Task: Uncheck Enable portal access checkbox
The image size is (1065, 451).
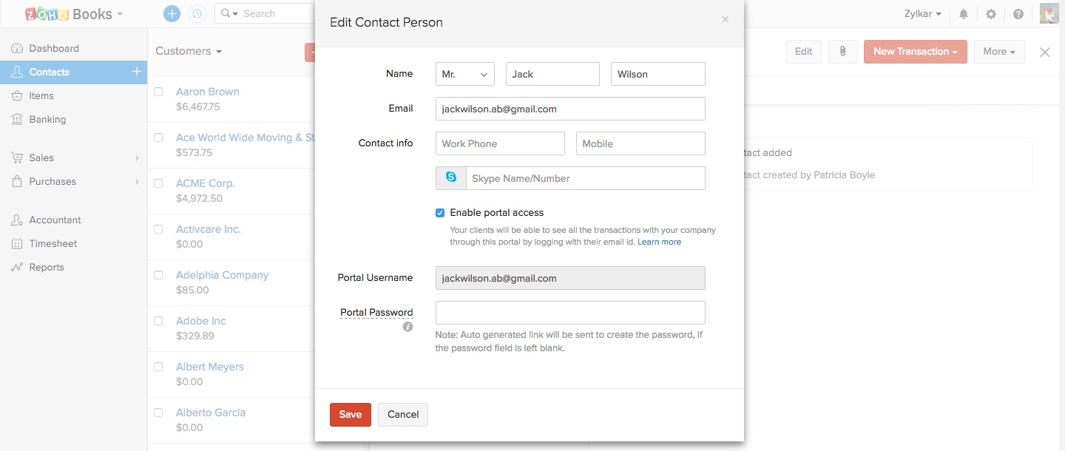Action: pos(440,213)
